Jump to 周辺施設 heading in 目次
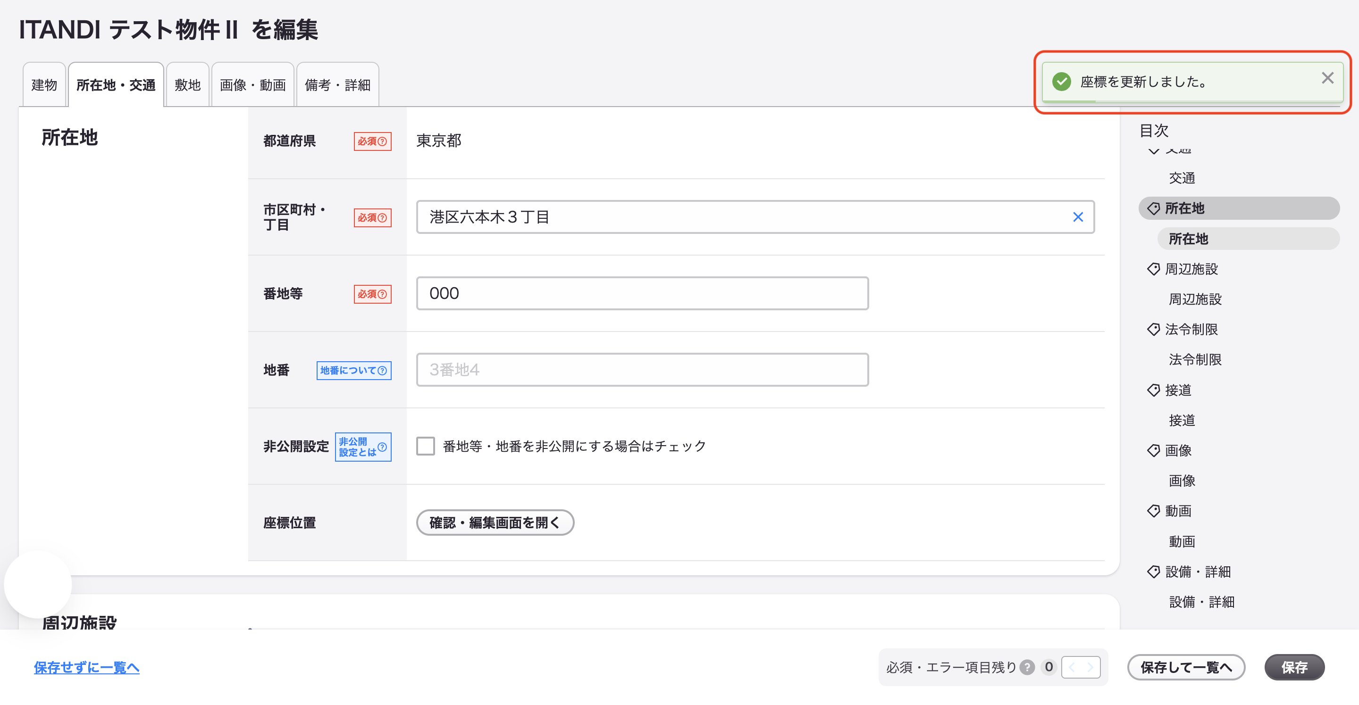1359x705 pixels. coord(1191,269)
